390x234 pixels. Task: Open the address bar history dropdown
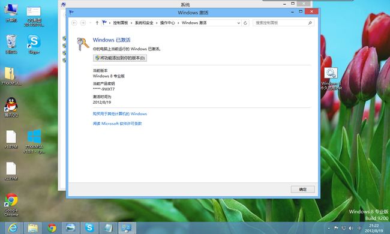[239, 23]
